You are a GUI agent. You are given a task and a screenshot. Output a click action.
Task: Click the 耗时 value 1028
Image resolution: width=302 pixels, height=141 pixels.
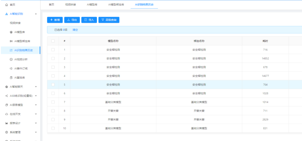(265, 94)
